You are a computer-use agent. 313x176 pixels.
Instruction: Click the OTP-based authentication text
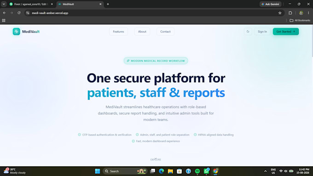click(107, 135)
